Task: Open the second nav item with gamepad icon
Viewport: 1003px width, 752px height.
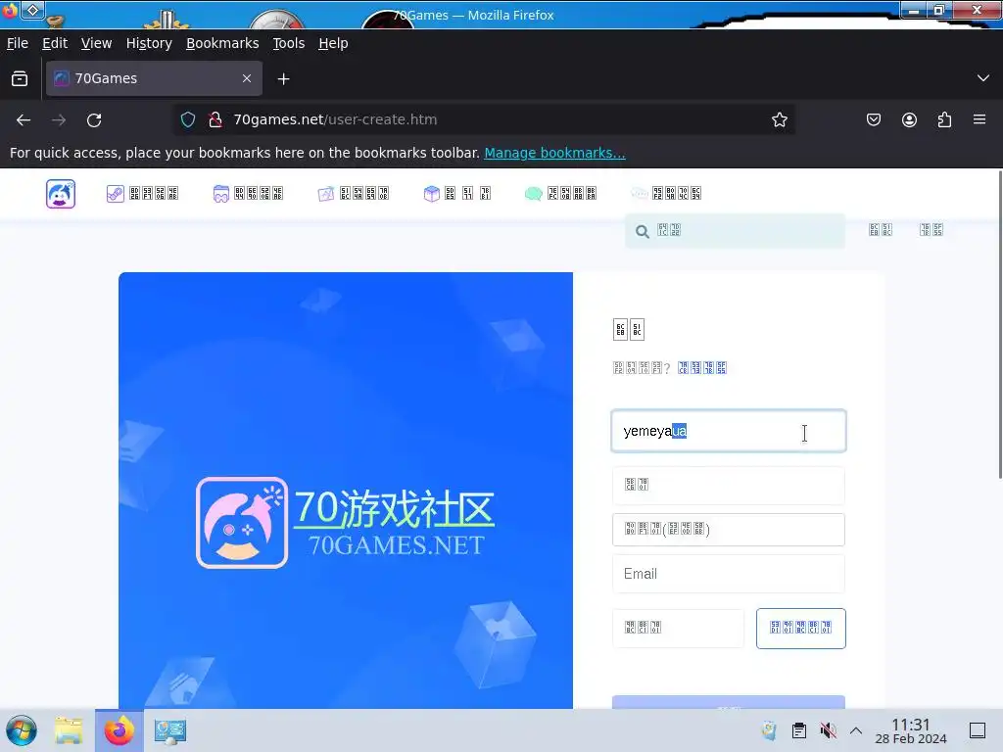Action: click(248, 193)
